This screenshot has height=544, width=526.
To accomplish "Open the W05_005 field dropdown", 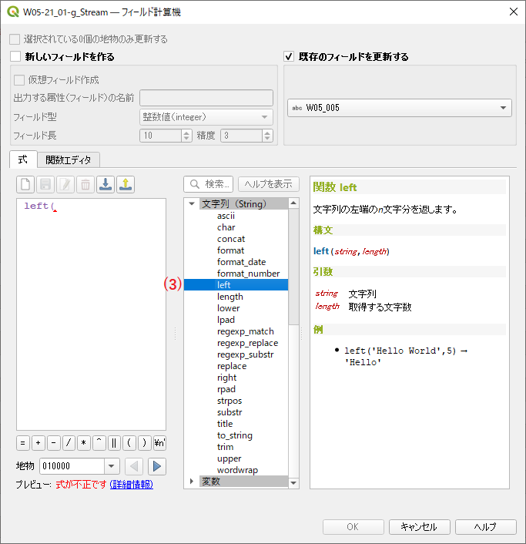I will [400, 108].
